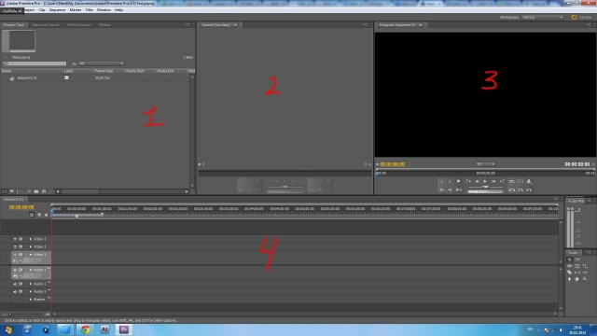Expand the Video 2 track
Image resolution: width=597 pixels, height=336 pixels.
click(x=31, y=246)
